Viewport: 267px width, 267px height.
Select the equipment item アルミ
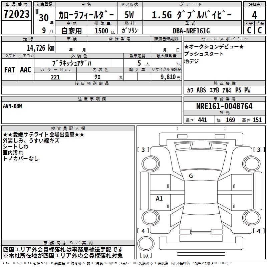coord(227,90)
